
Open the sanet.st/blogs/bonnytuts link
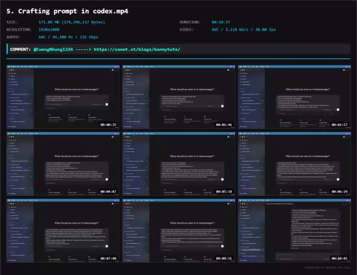point(137,49)
